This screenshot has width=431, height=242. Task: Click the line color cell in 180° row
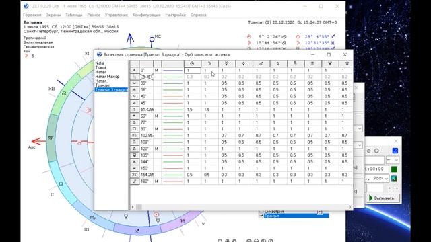click(172, 182)
